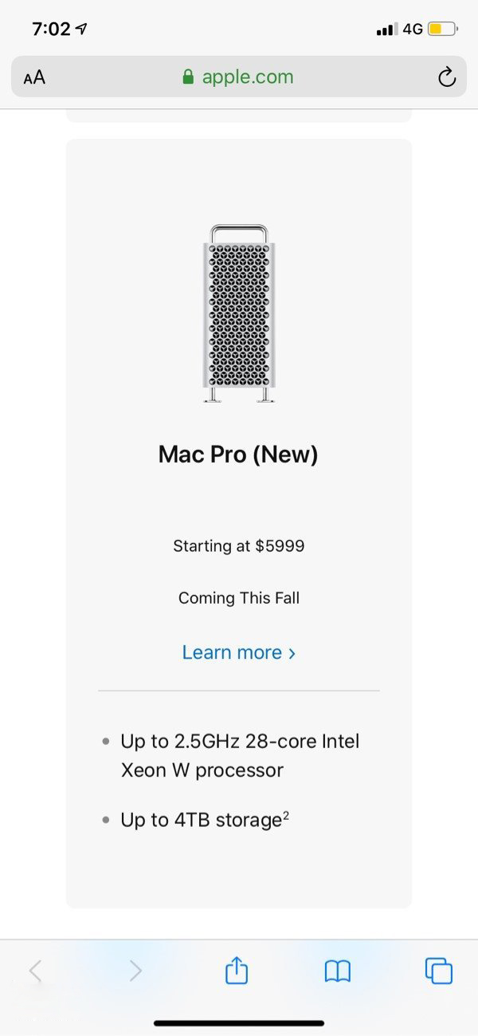The width and height of the screenshot is (478, 1036).
Task: Tap the Mac Pro tower image
Action: pyautogui.click(x=239, y=313)
